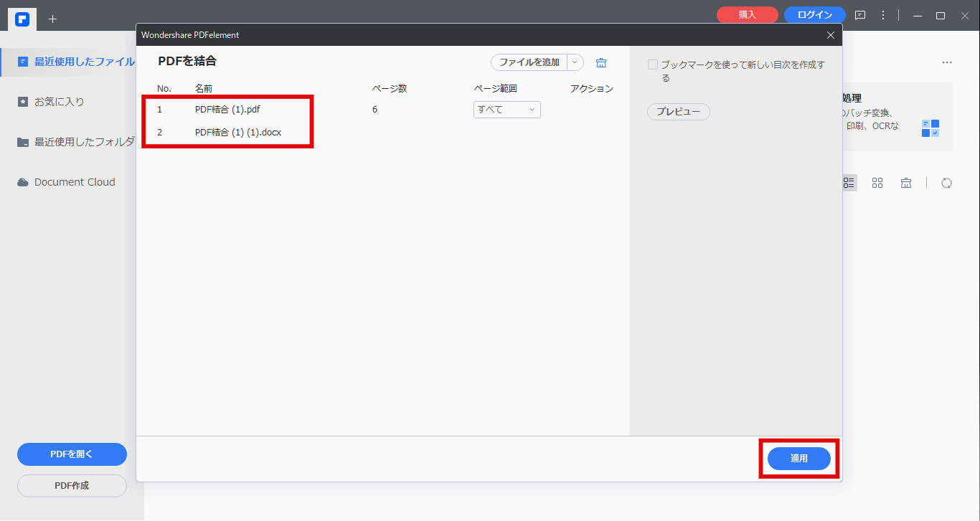Switch to list view icon
Screen dimensions: 980x521
click(849, 183)
